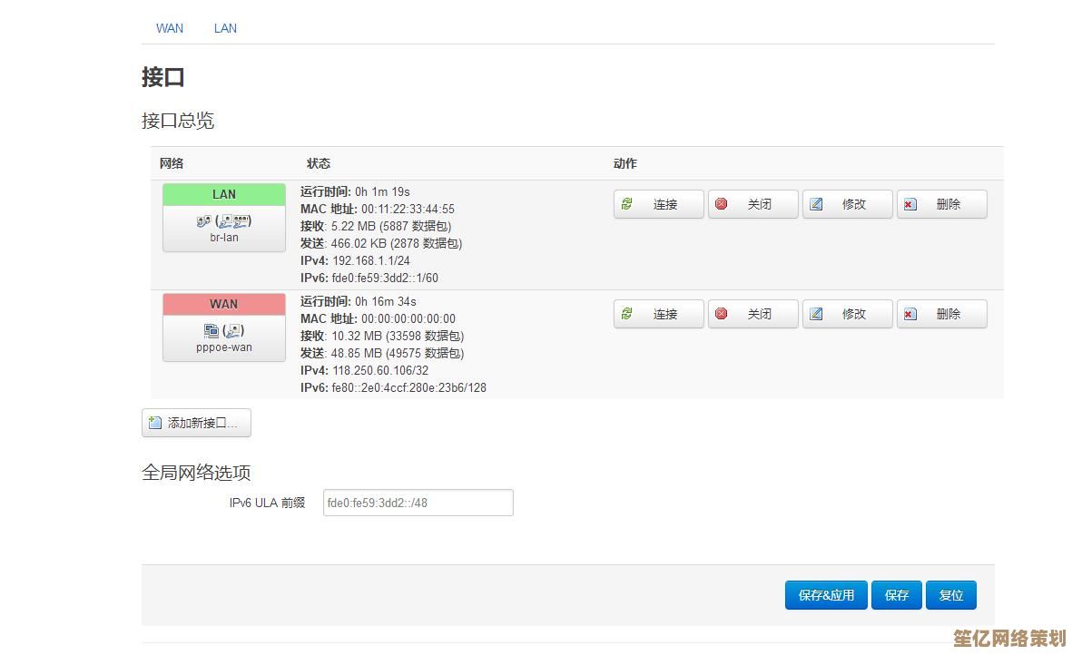Image resolution: width=1072 pixels, height=655 pixels.
Task: Focus the IPv6 ULA prefix input field
Action: tap(418, 503)
